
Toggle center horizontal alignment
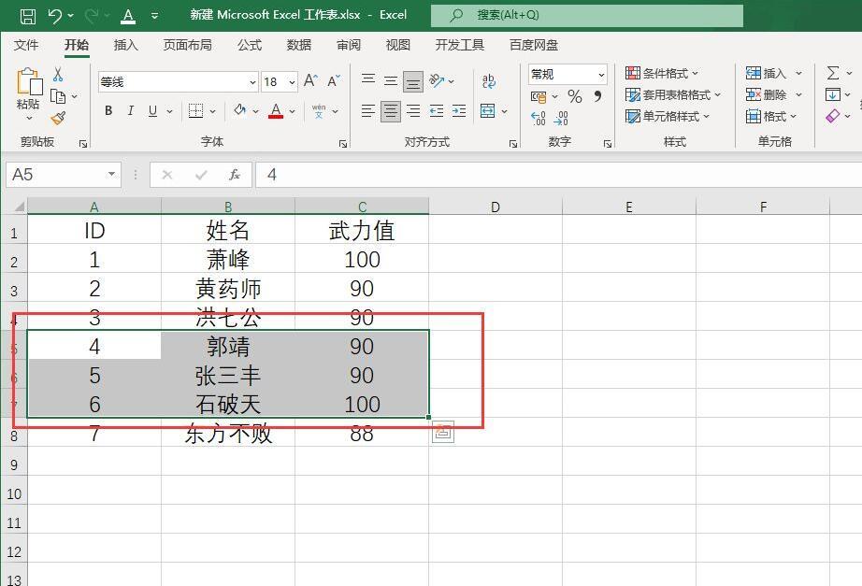pos(390,111)
